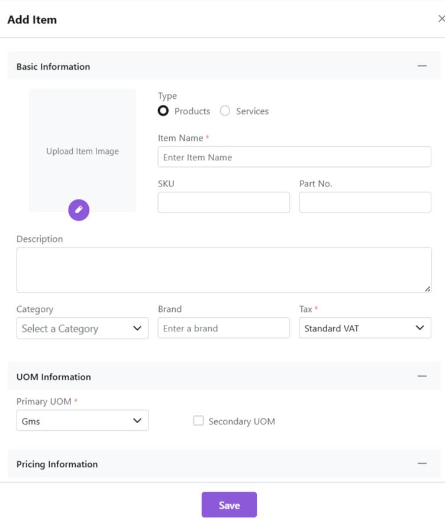Click the purple pencil edit image icon
Image resolution: width=445 pixels, height=519 pixels.
79,209
